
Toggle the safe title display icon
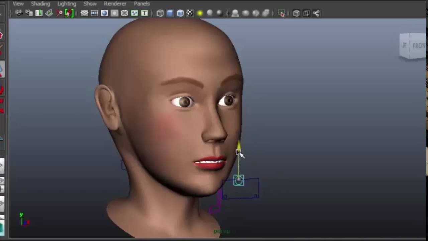pos(144,13)
